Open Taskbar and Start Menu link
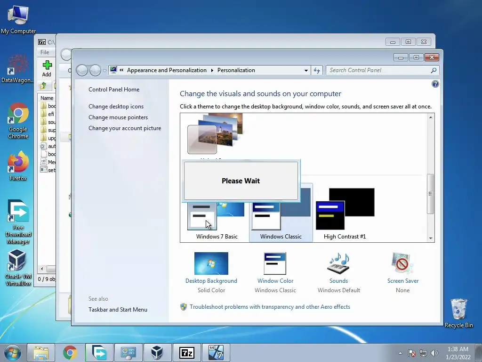This screenshot has height=362, width=482. [118, 309]
